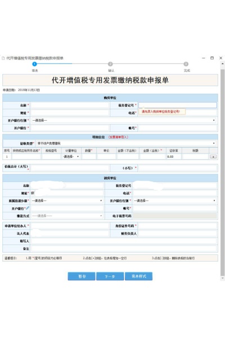
Task: Click the document icon in window title
Action: (x=3, y=58)
